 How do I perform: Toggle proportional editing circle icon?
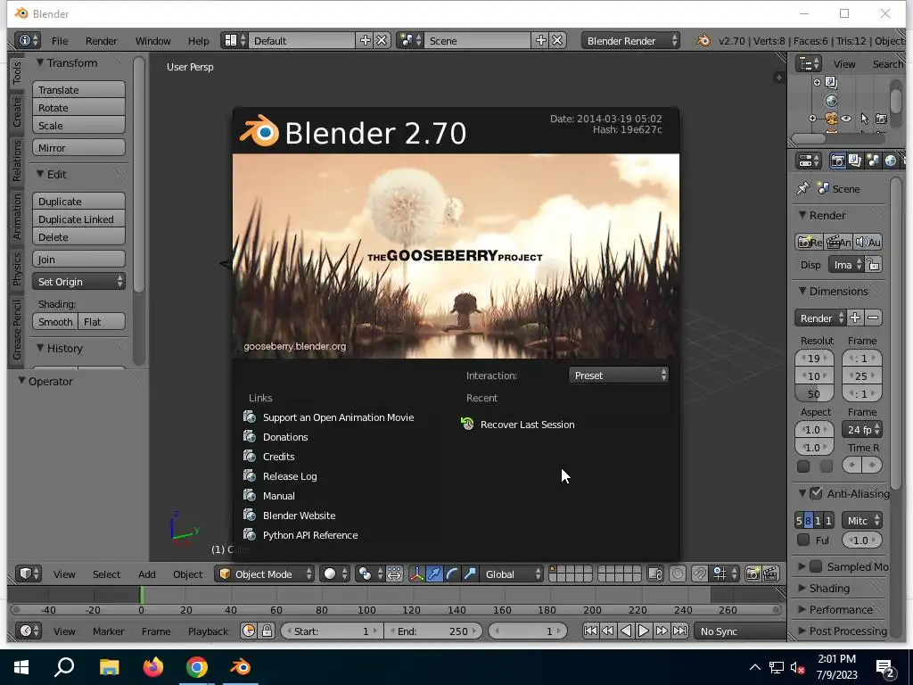678,574
